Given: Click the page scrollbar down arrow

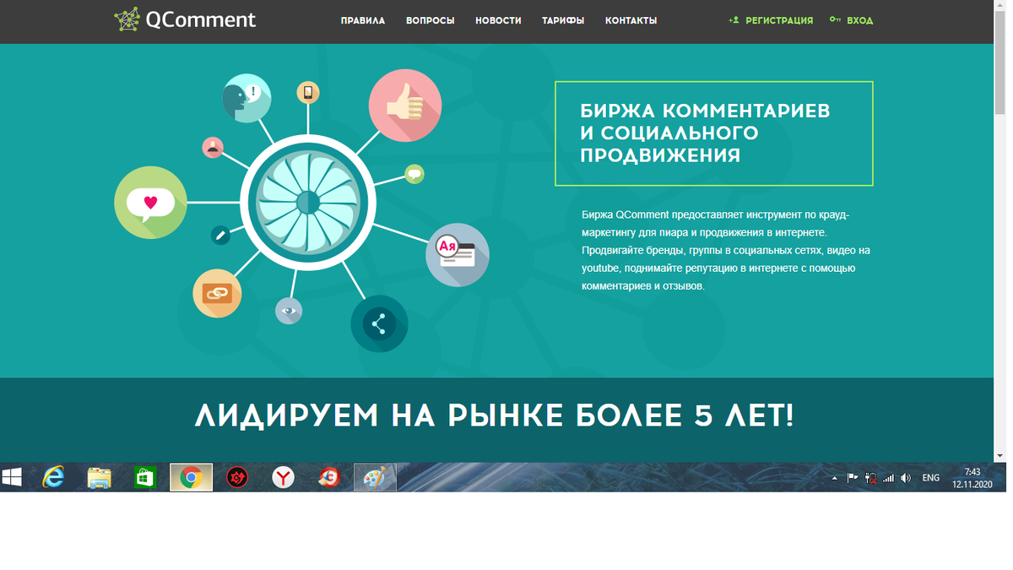Looking at the screenshot, I should pos(1000,456).
